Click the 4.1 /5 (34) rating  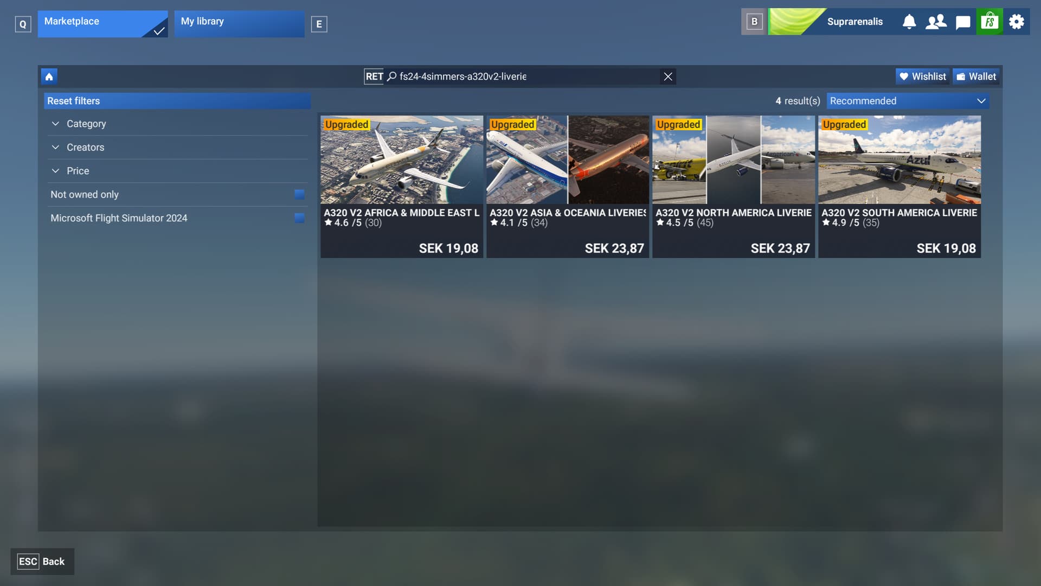coord(519,223)
